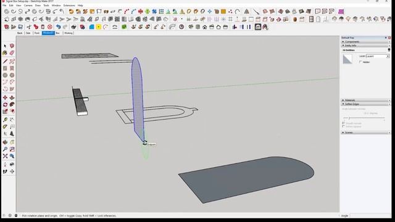Collapse the Soften Edges panel
The image size is (395, 222).
tap(365, 104)
